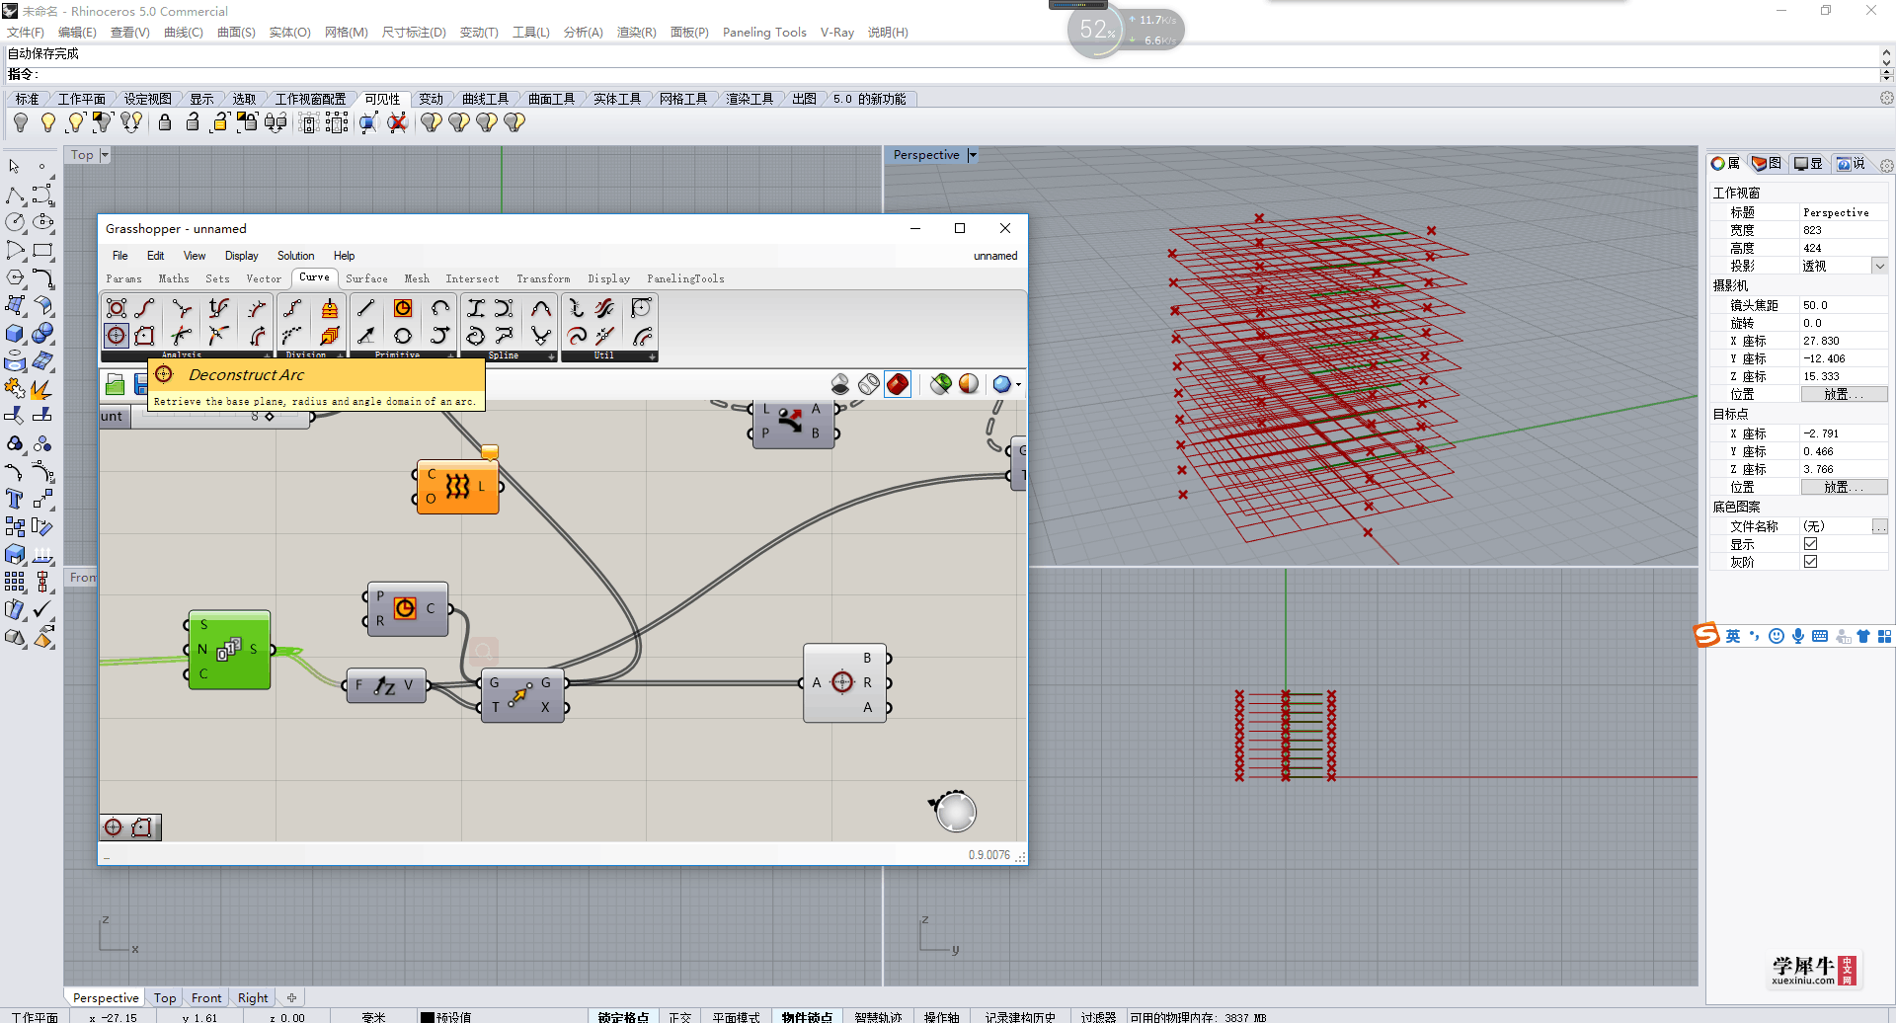Click the 放置 button under 目标点 位置

click(1844, 487)
